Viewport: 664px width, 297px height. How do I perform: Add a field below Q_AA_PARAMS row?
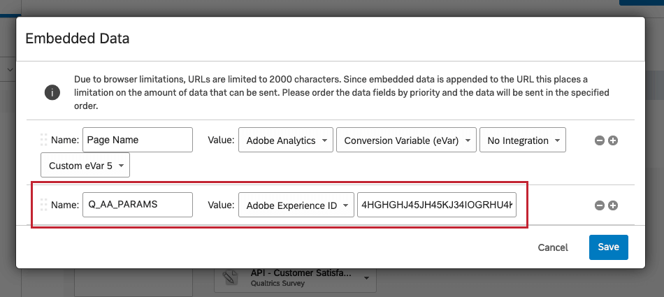pyautogui.click(x=613, y=205)
